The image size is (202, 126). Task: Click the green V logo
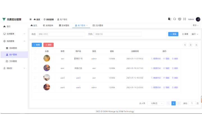[4, 19]
